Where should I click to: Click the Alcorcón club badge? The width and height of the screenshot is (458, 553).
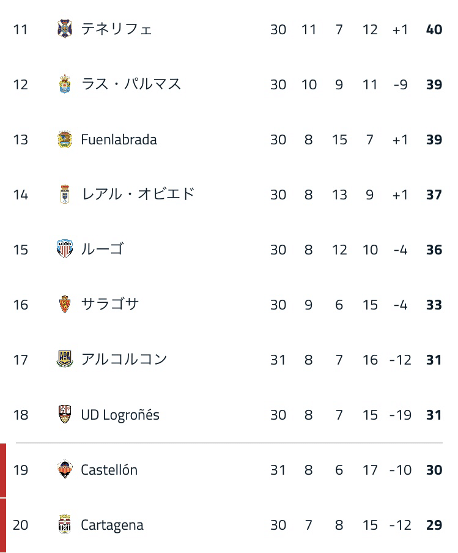pyautogui.click(x=65, y=359)
